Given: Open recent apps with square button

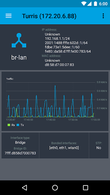Looking at the screenshot, I should pos(86,188).
